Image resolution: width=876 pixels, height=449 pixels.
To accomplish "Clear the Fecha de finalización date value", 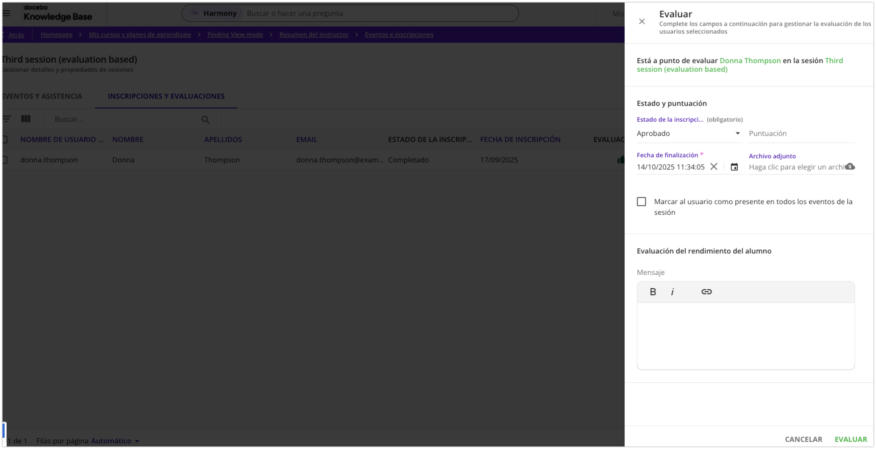I will click(714, 166).
